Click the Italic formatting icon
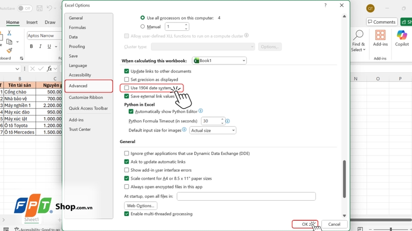This screenshot has width=412, height=231. 40,46
